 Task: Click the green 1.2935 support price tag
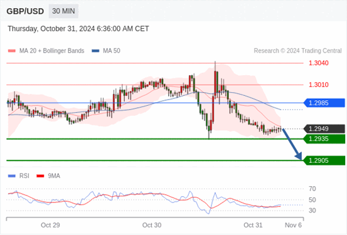(x=324, y=139)
